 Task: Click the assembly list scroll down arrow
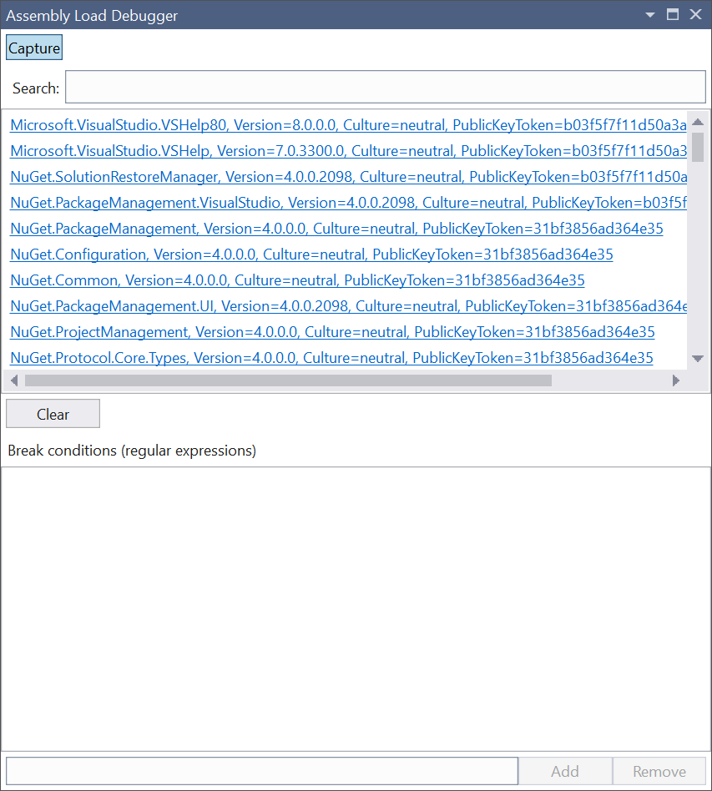point(698,359)
